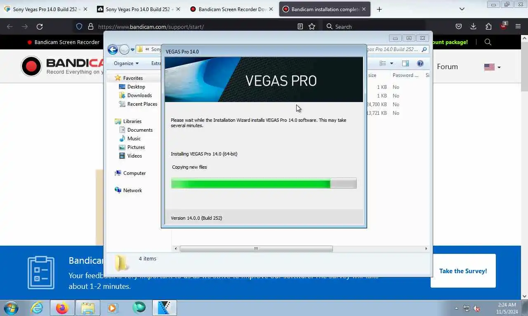Click the Explorer help question mark icon

[x=420, y=63]
